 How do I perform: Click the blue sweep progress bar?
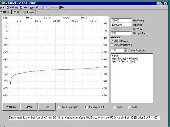click(x=116, y=37)
